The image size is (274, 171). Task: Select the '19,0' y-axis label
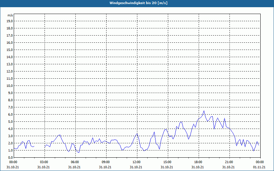click(10, 21)
